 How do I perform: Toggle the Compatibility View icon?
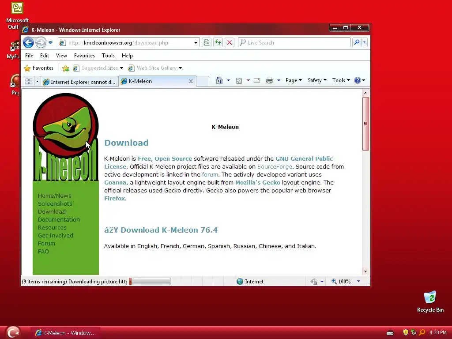coord(207,43)
